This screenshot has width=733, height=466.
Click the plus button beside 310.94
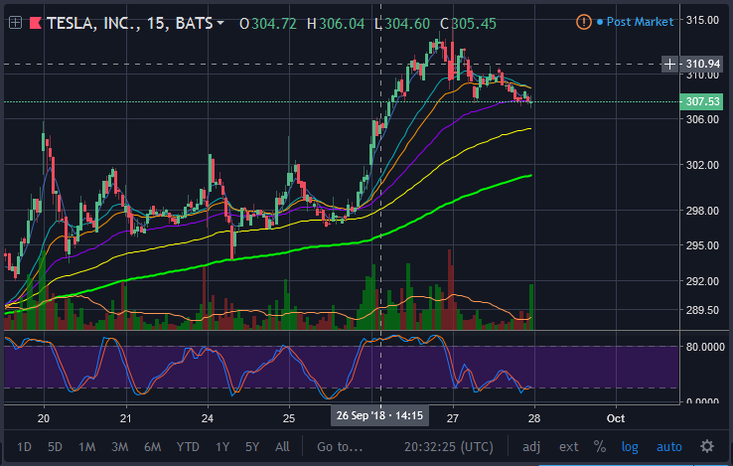(669, 65)
